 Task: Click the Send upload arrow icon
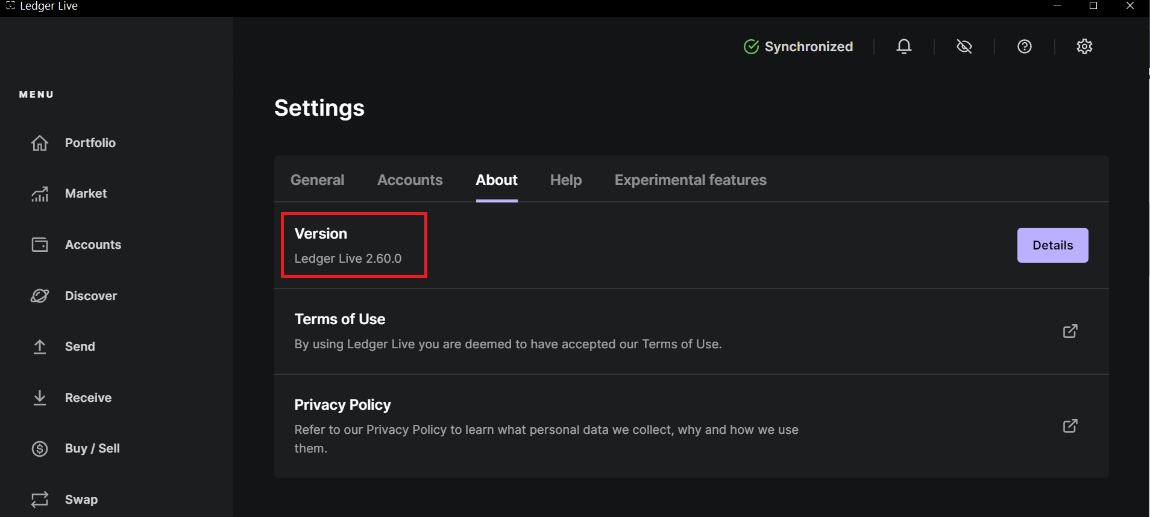pyautogui.click(x=40, y=346)
